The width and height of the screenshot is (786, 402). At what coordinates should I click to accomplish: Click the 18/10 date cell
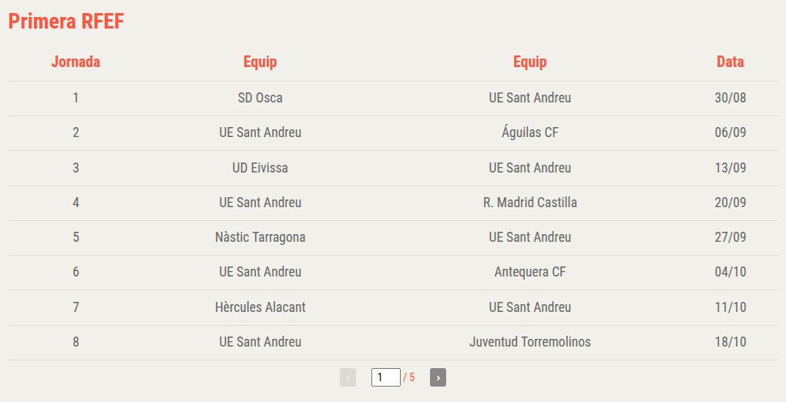[731, 341]
